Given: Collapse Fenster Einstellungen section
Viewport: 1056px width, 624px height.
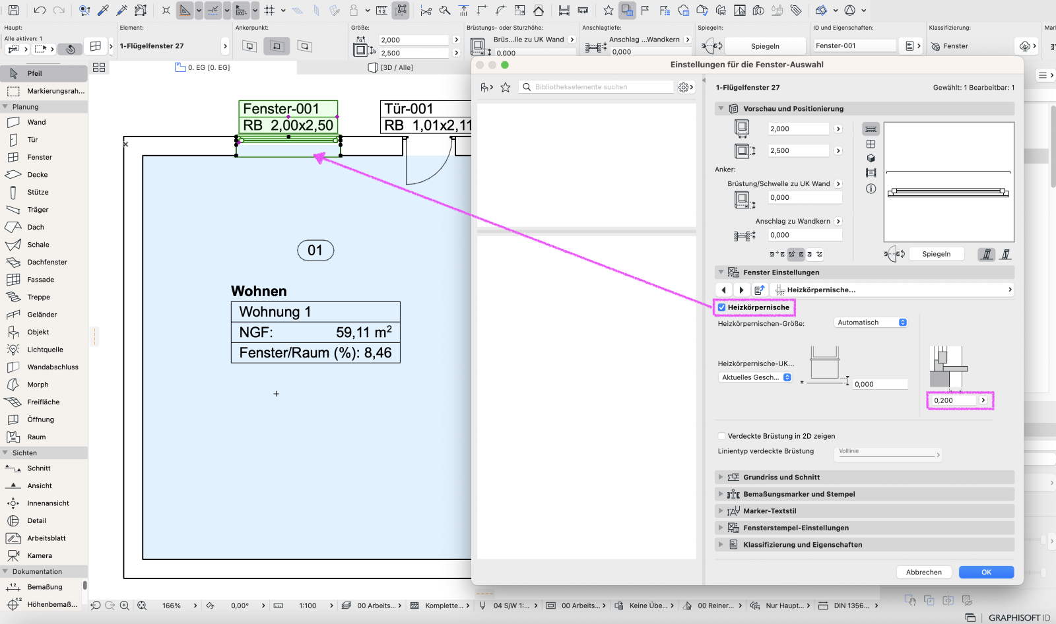Looking at the screenshot, I should tap(721, 272).
